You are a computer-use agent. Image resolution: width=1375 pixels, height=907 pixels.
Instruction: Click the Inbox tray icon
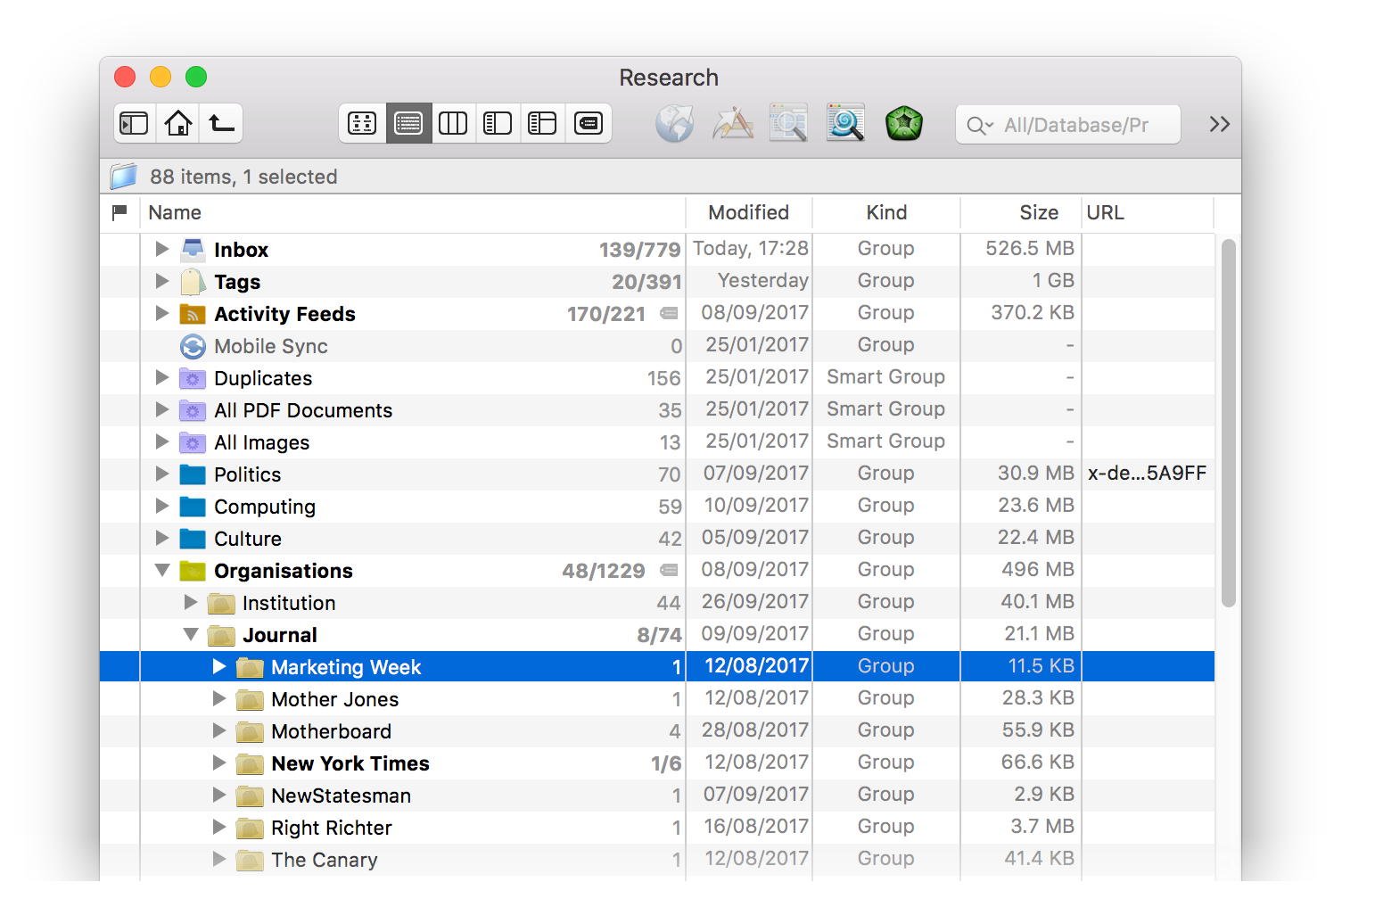[193, 249]
